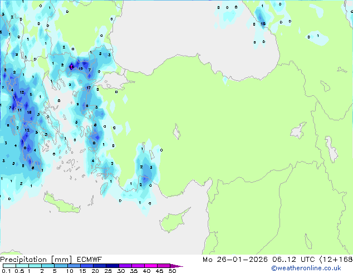353x273 pixels.
Task: Click the precipitation value '17' on the map
Action: tap(89, 88)
